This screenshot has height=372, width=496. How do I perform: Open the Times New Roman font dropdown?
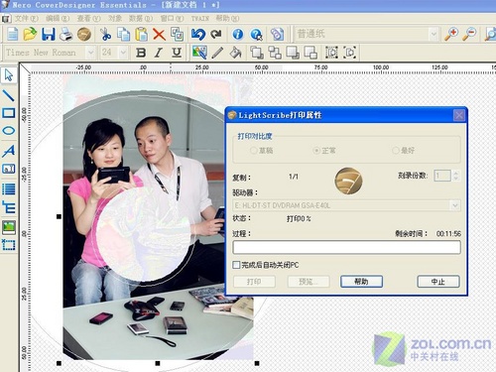point(90,53)
